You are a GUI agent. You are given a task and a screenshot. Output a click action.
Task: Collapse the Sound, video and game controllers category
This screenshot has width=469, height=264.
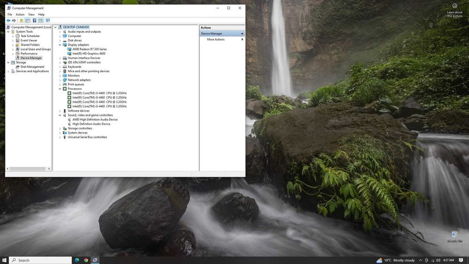(x=60, y=115)
